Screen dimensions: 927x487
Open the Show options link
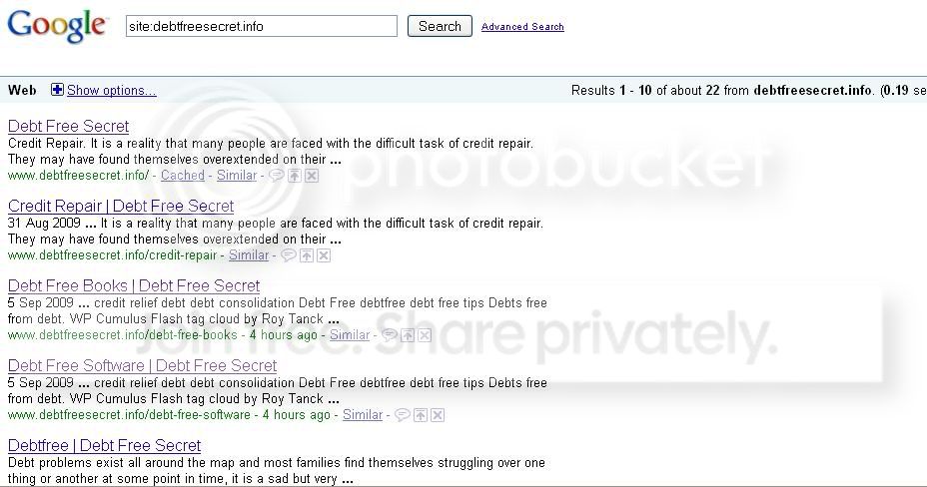tap(111, 91)
